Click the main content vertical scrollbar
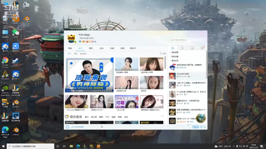Screen dimensions: 266x149 165,63
